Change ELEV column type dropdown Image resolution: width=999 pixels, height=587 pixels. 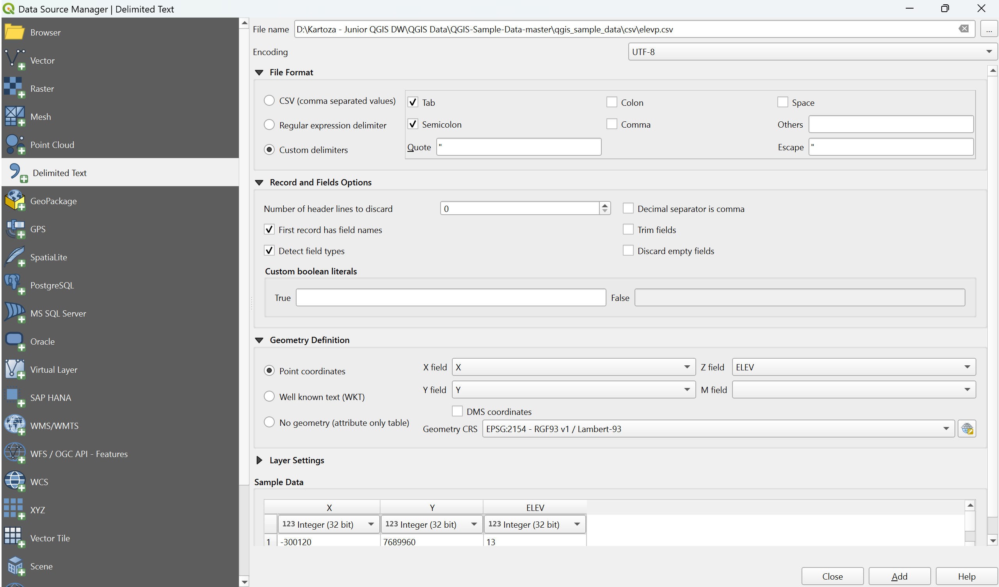coord(534,524)
